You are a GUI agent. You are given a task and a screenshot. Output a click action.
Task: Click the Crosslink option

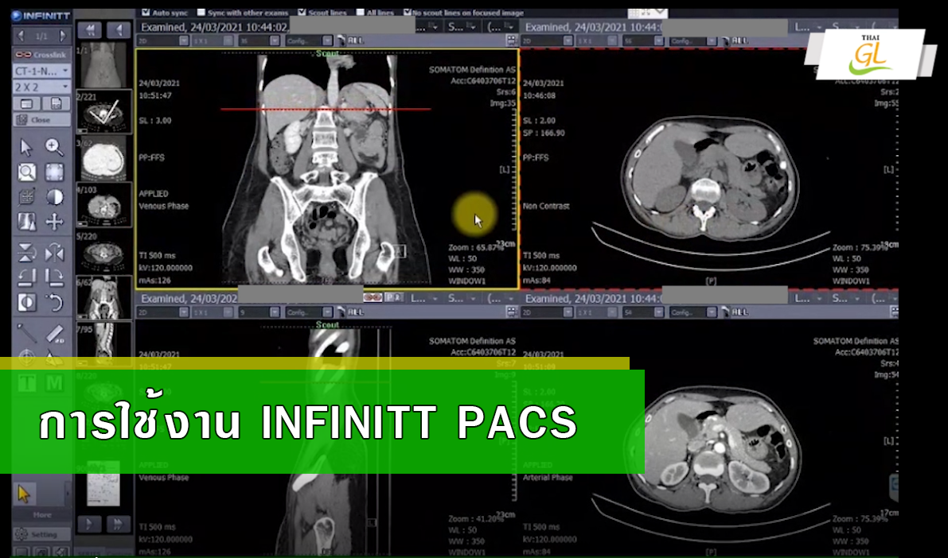[x=41, y=54]
